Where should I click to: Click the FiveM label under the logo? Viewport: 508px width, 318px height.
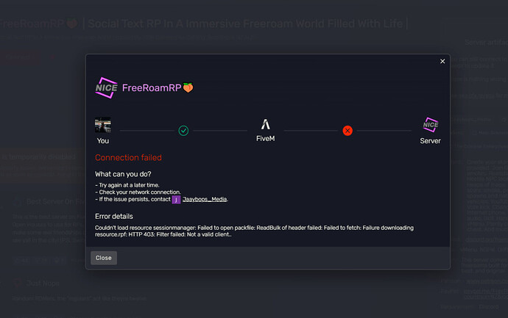tap(265, 139)
